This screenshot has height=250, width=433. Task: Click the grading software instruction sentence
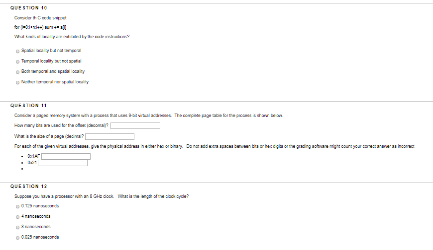pyautogui.click(x=214, y=146)
